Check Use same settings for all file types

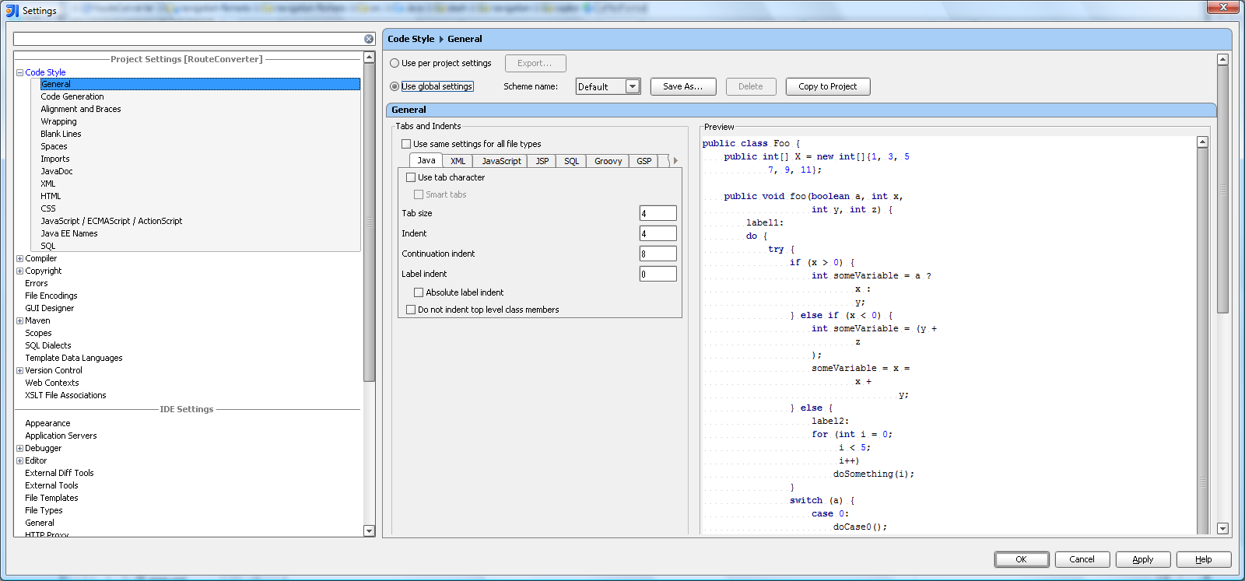point(406,144)
